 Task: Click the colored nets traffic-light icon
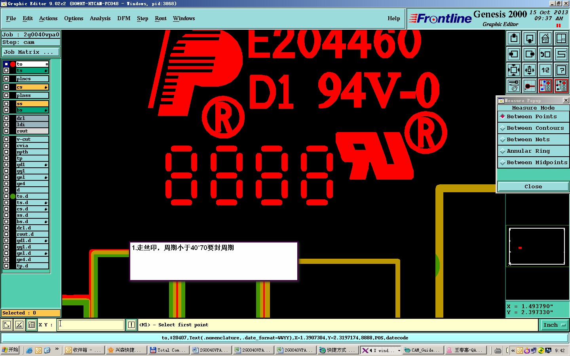pyautogui.click(x=545, y=86)
